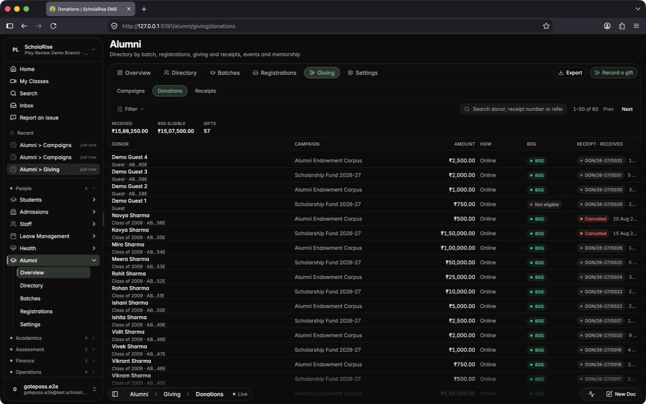
Task: Click the Export button
Action: tap(570, 73)
